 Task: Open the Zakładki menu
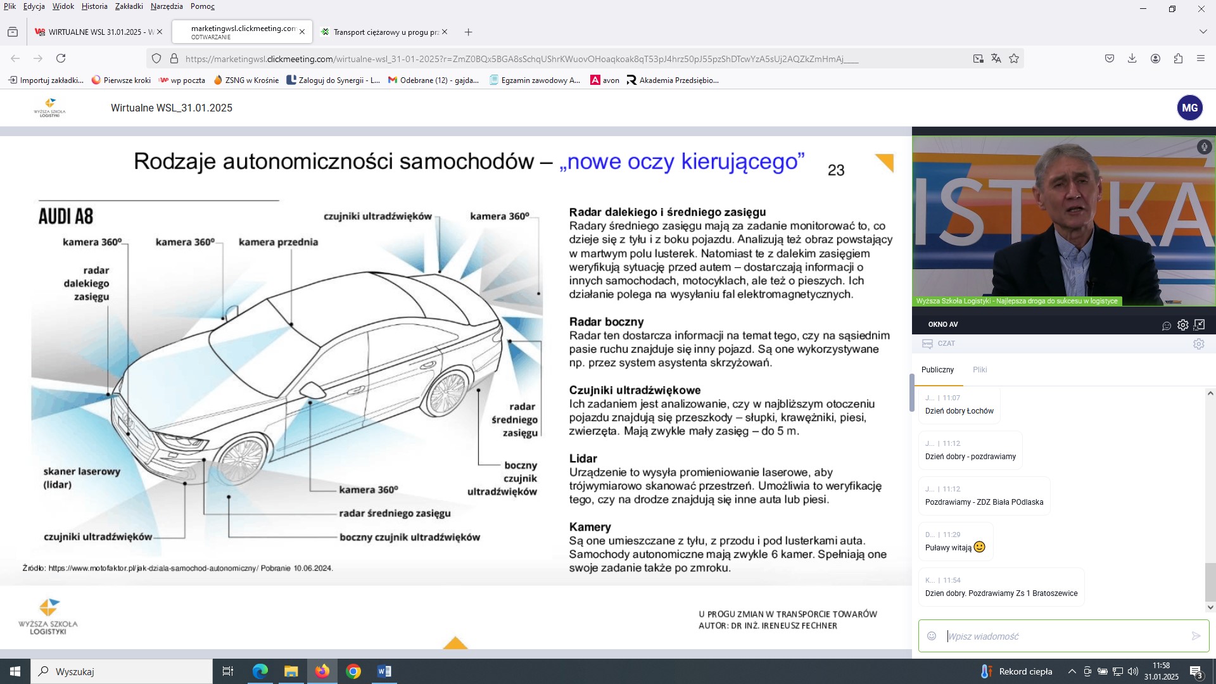tap(129, 6)
